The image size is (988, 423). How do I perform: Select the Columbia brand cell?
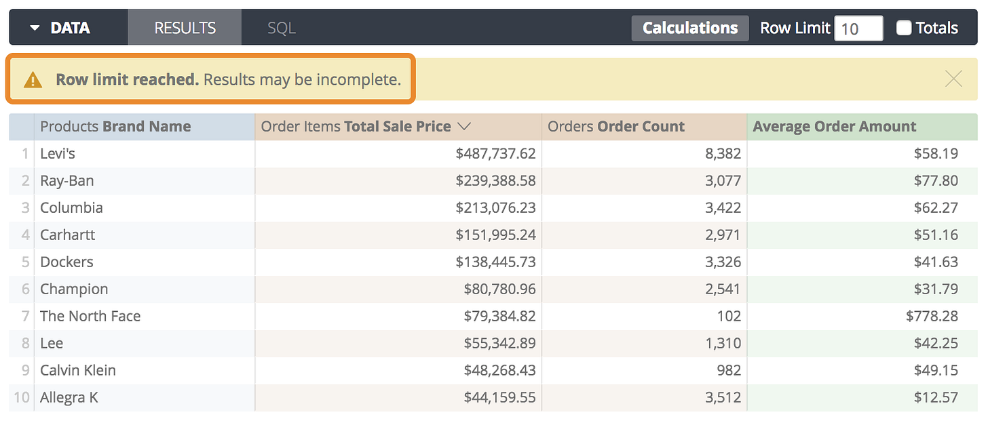pyautogui.click(x=145, y=208)
